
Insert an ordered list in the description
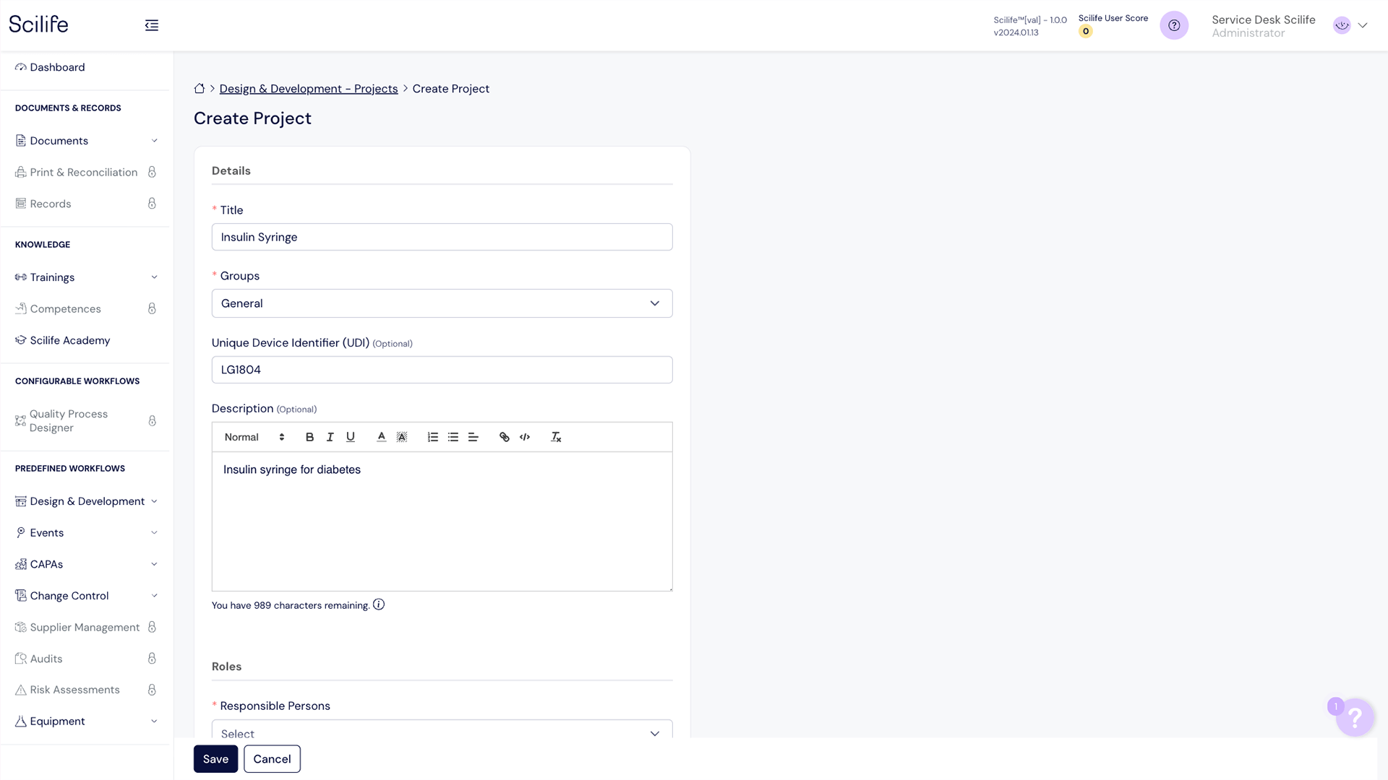432,437
